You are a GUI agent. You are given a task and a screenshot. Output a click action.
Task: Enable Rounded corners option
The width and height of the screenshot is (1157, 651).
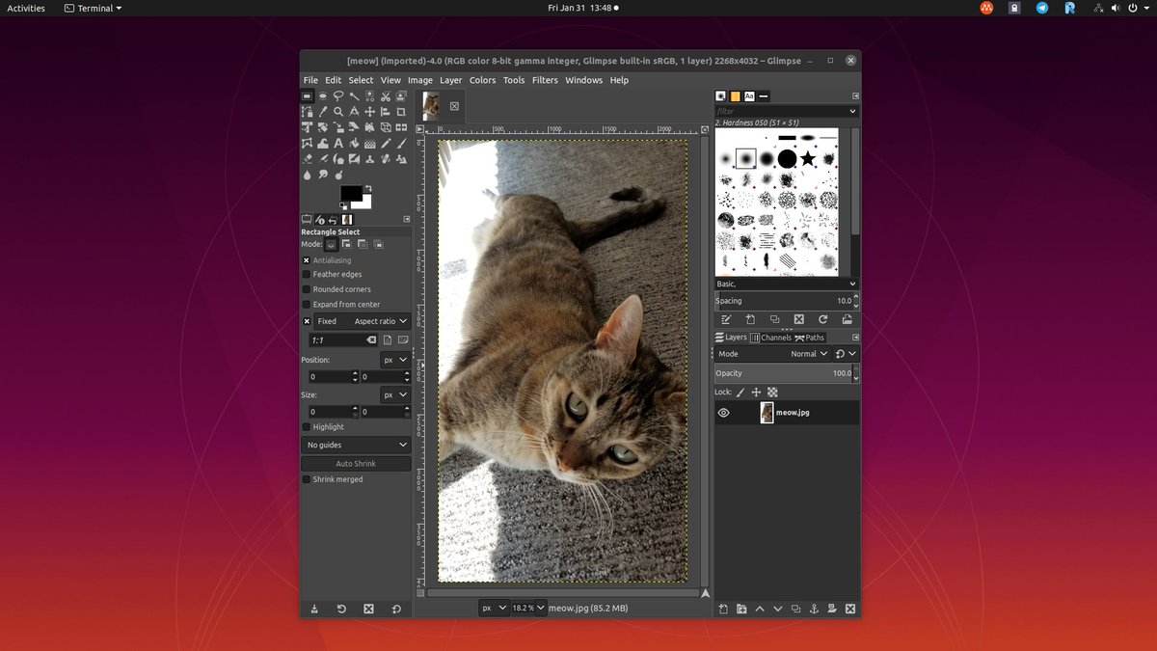pyautogui.click(x=307, y=289)
